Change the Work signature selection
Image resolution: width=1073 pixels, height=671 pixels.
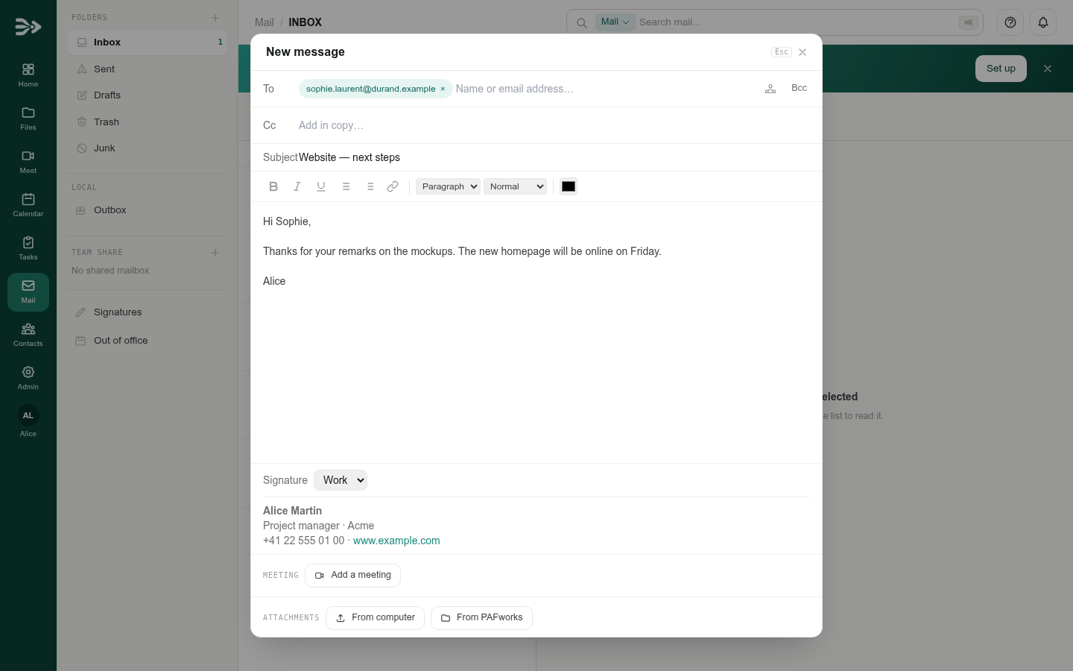[341, 480]
